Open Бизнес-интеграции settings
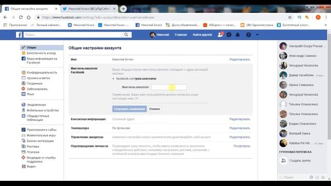 40,141
